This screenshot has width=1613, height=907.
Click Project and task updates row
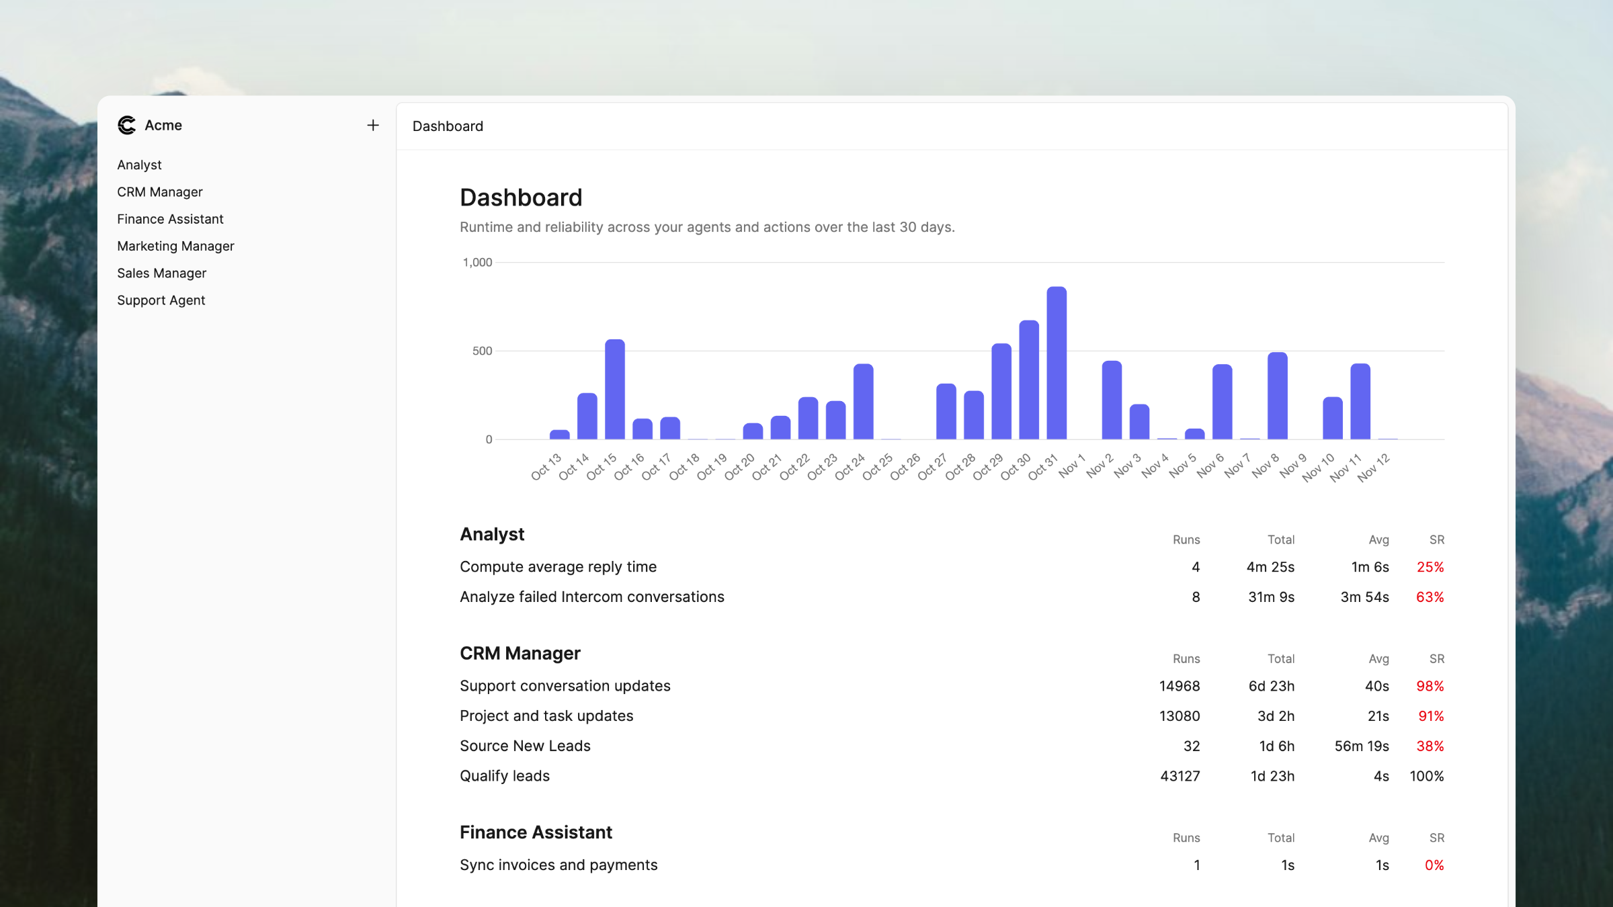[x=546, y=716]
